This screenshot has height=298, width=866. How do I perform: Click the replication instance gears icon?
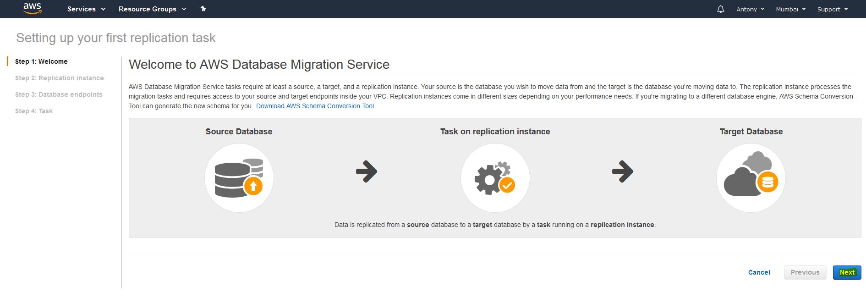pyautogui.click(x=495, y=178)
